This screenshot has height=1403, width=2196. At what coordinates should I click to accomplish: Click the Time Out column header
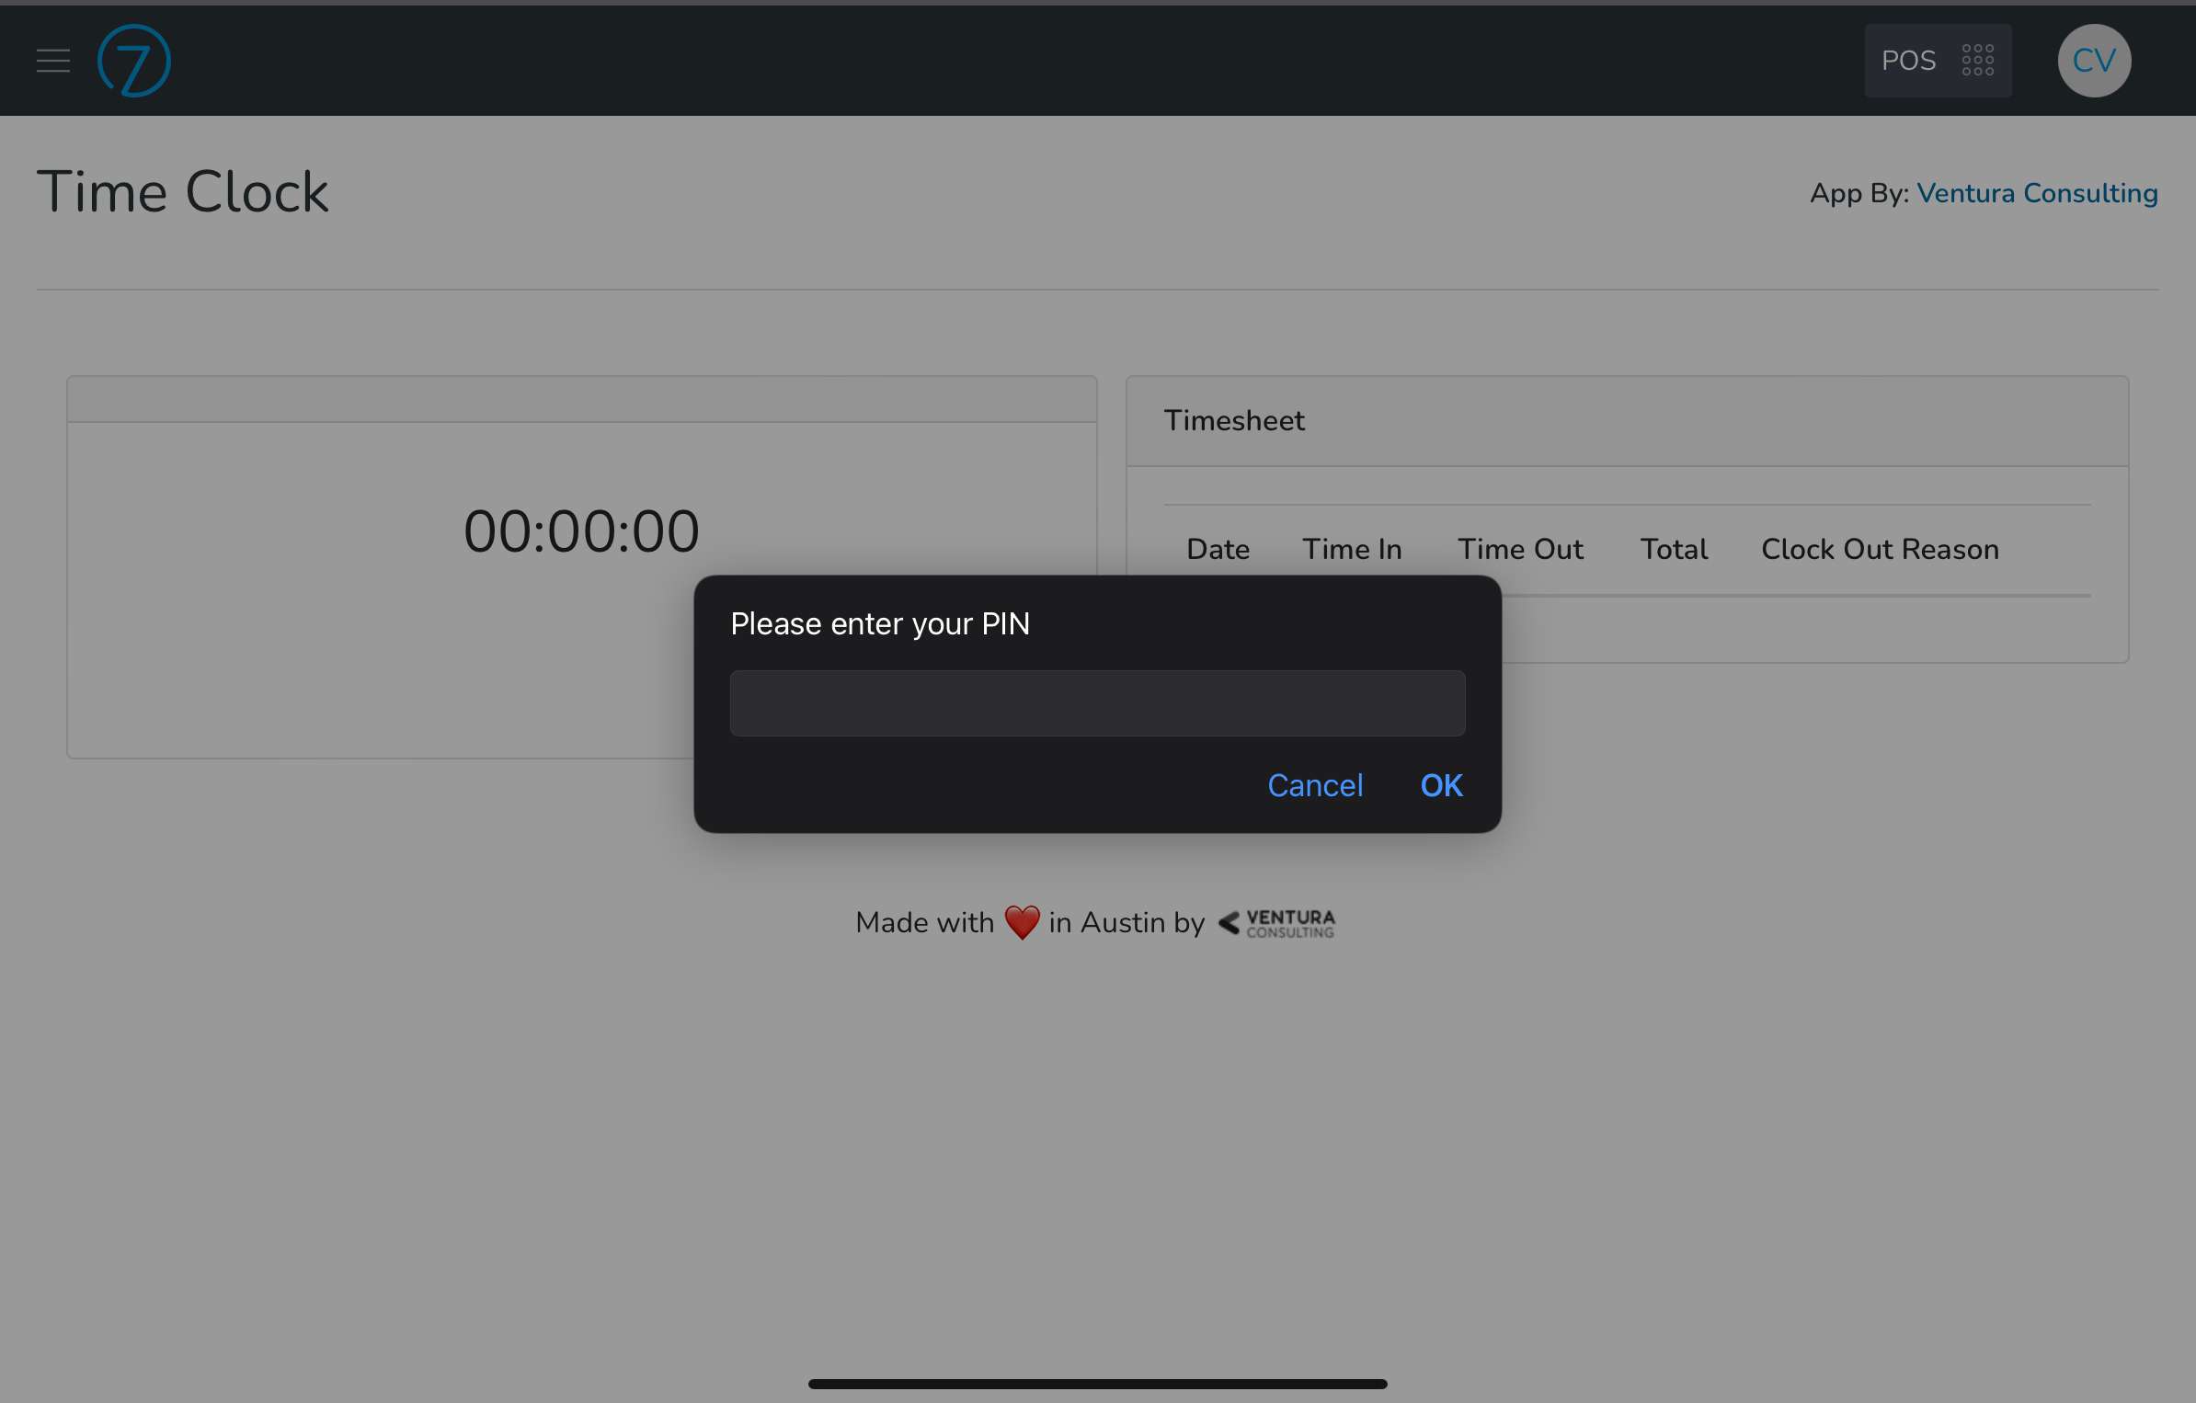(1520, 549)
